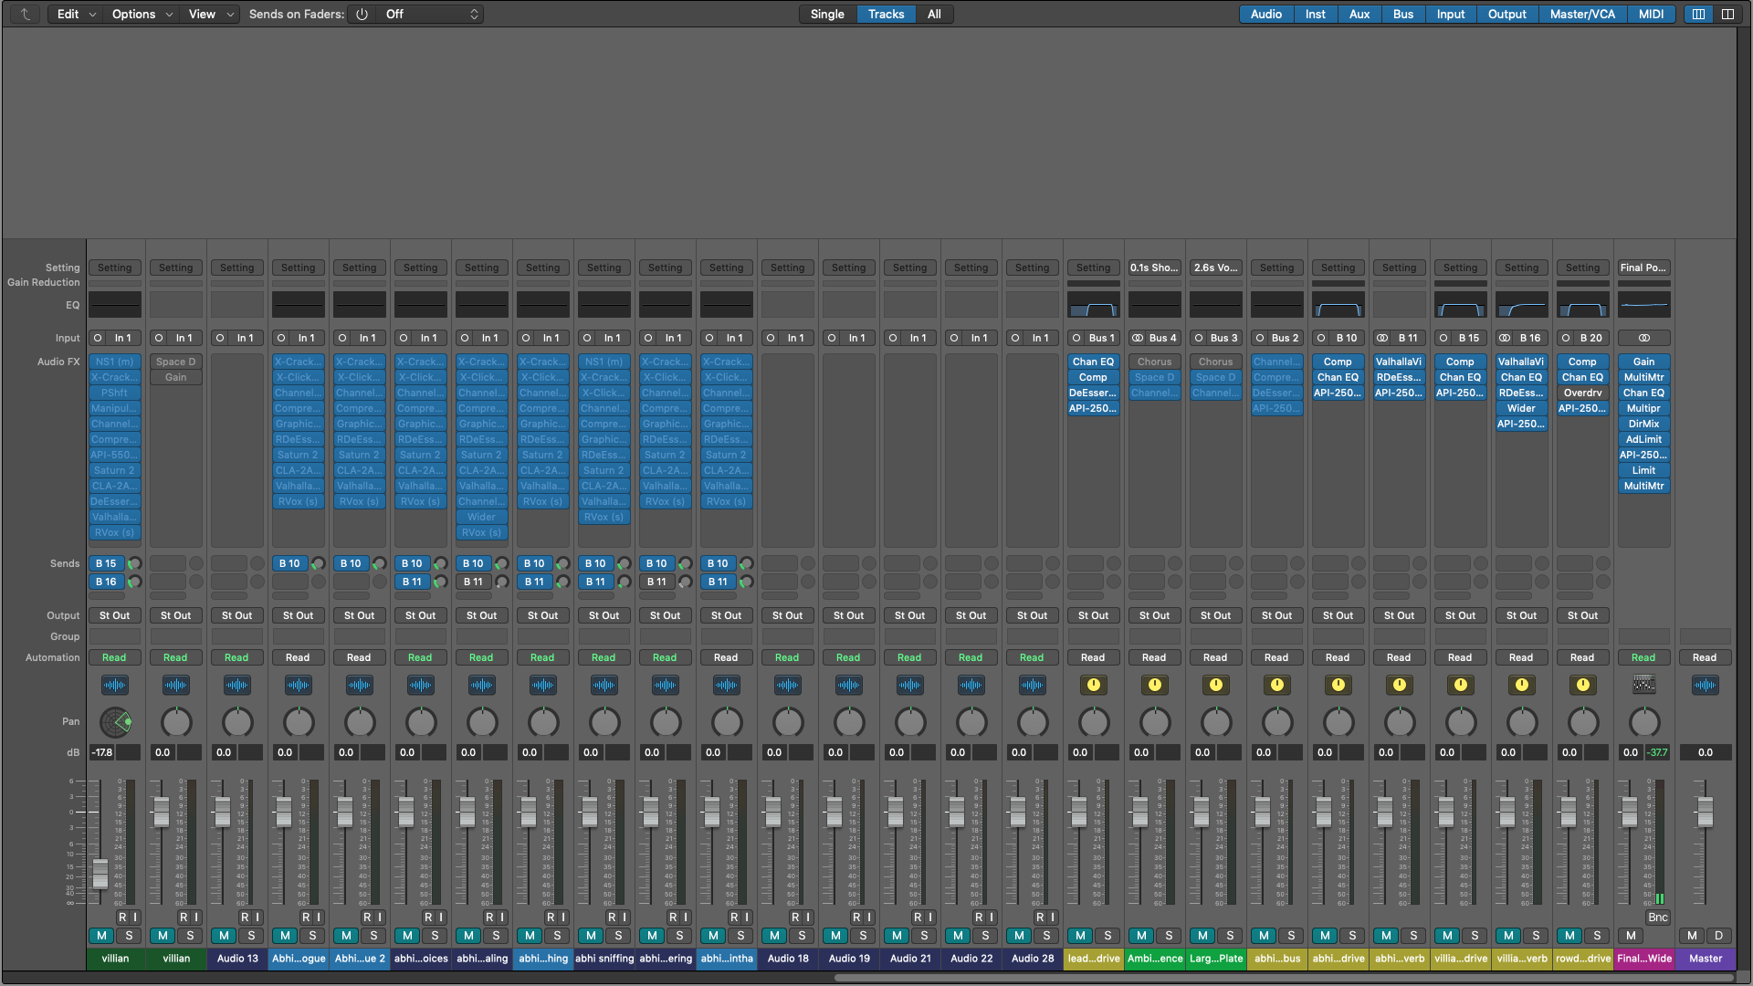Toggle the Aux channel strip filter
The height and width of the screenshot is (986, 1753).
click(1359, 14)
